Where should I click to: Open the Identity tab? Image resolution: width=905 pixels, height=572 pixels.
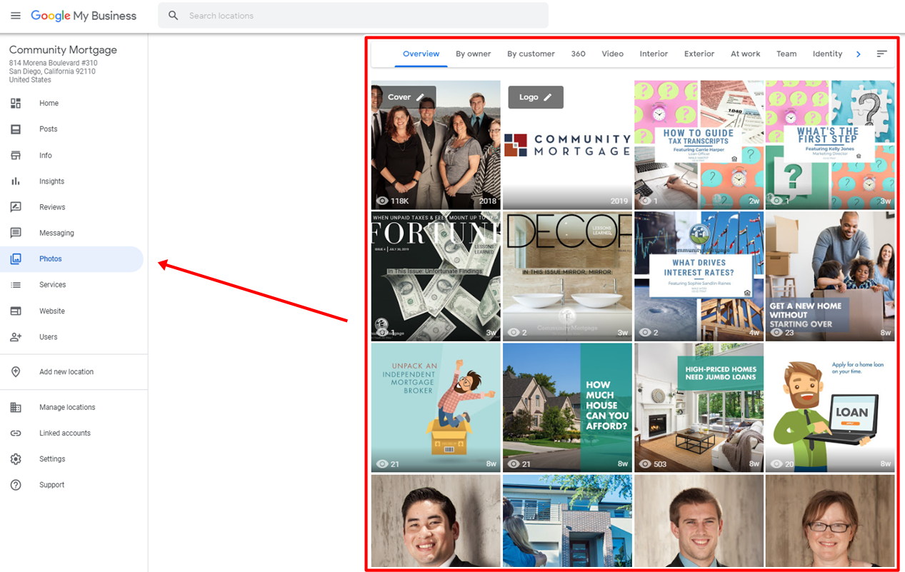(x=828, y=54)
